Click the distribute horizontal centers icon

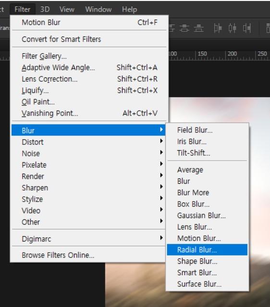(x=232, y=28)
